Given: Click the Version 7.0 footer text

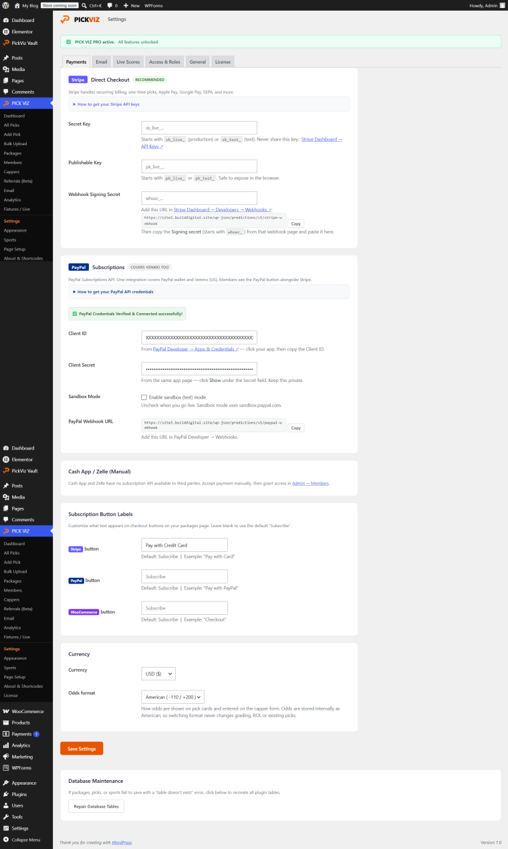Looking at the screenshot, I should pyautogui.click(x=491, y=842).
